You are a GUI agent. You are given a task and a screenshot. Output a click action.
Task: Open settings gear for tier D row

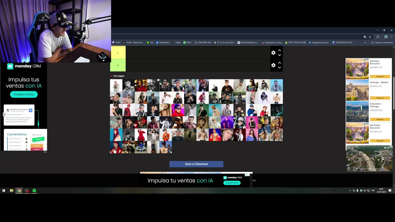click(x=273, y=65)
